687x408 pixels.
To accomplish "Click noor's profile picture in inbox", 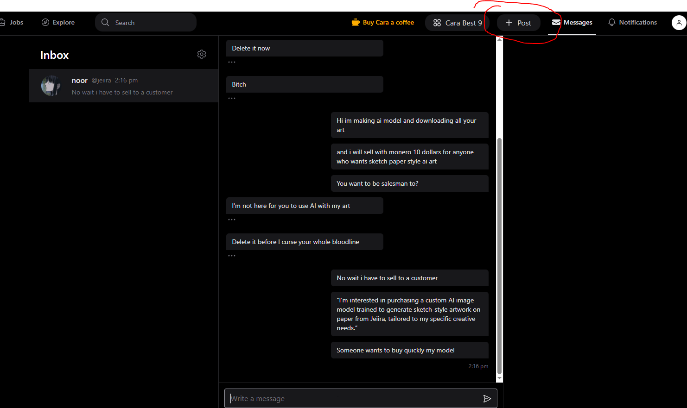I will (51, 86).
